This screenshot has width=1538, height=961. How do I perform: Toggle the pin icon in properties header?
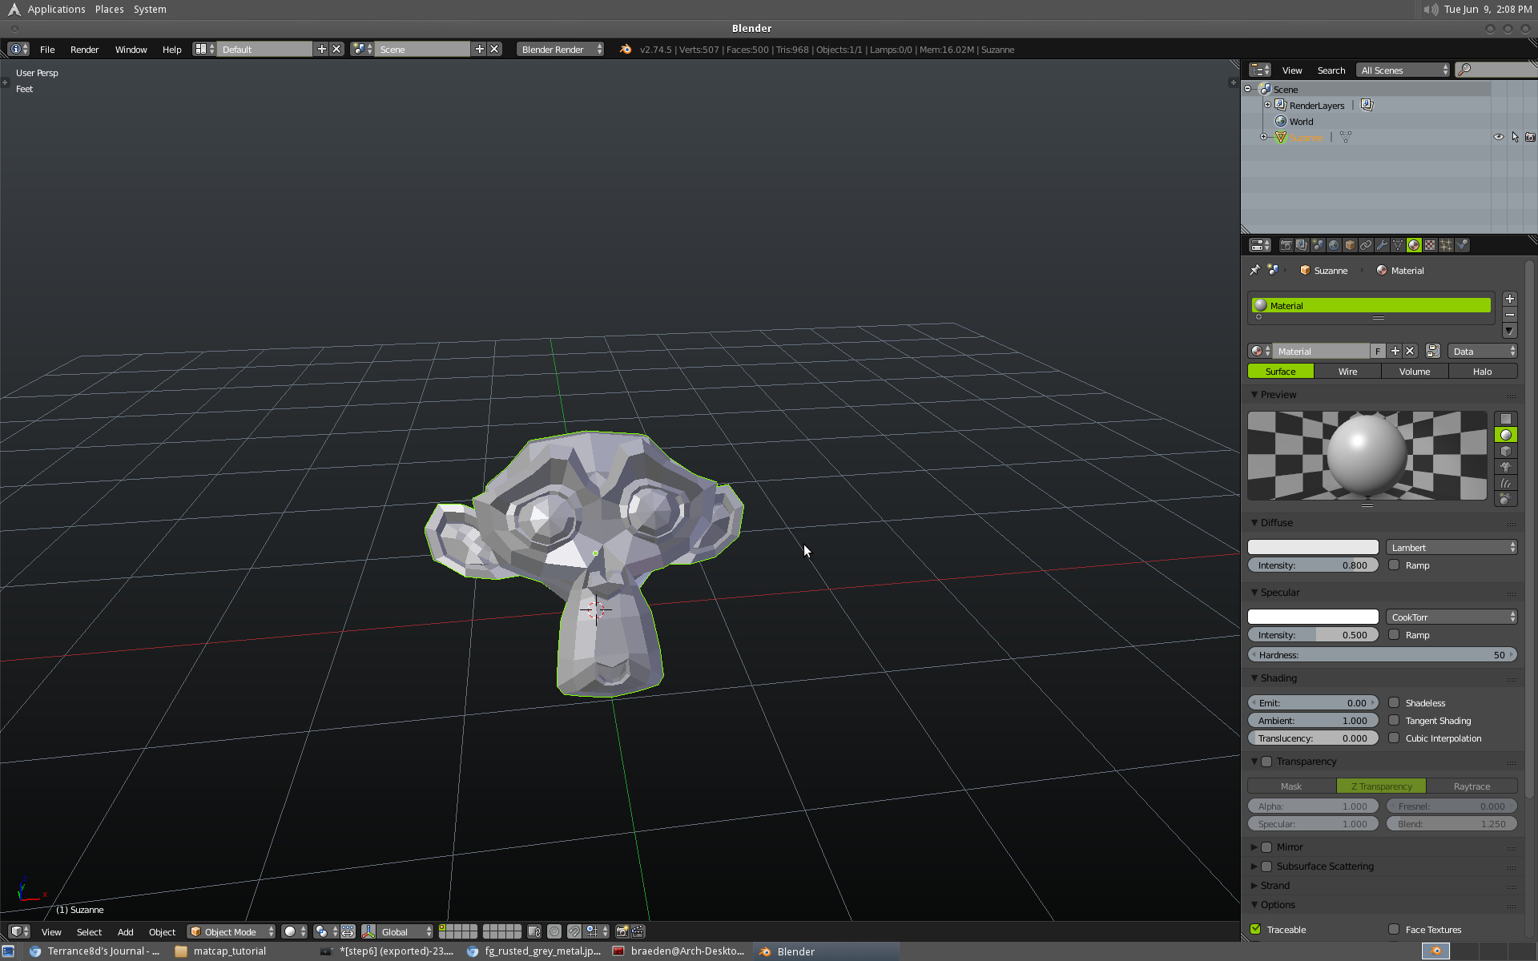pyautogui.click(x=1254, y=270)
